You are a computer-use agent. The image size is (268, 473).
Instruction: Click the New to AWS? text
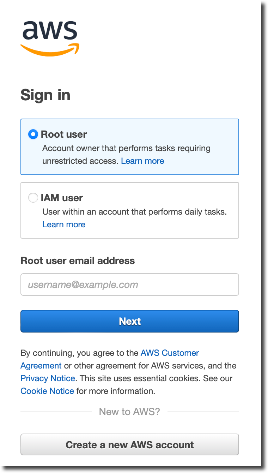tap(129, 412)
